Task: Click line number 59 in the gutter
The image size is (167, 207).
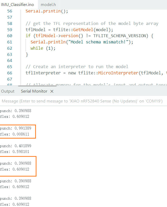Action: (10, 30)
